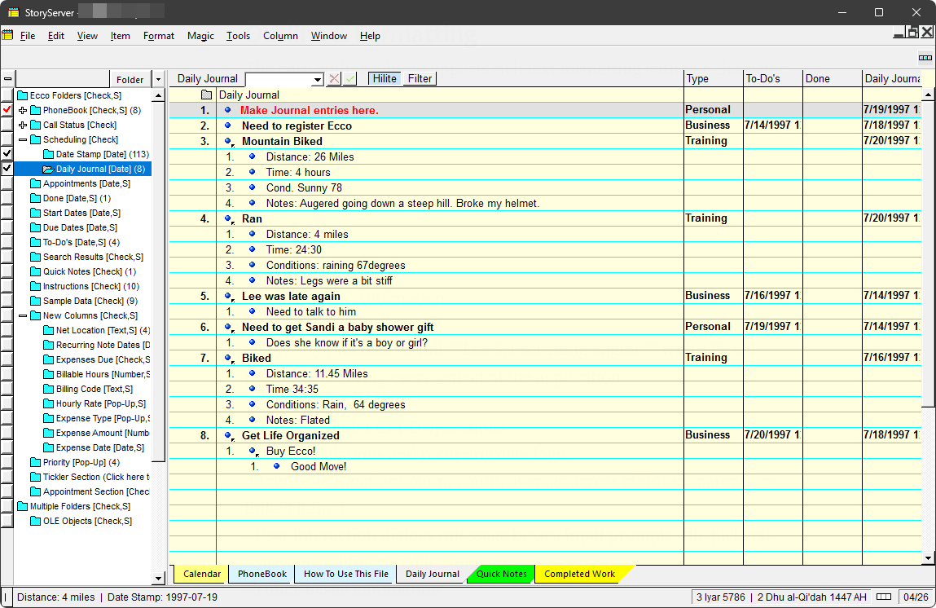The width and height of the screenshot is (936, 608).
Task: Click the bullet icon of 'Lee was late again'
Action: click(x=228, y=296)
